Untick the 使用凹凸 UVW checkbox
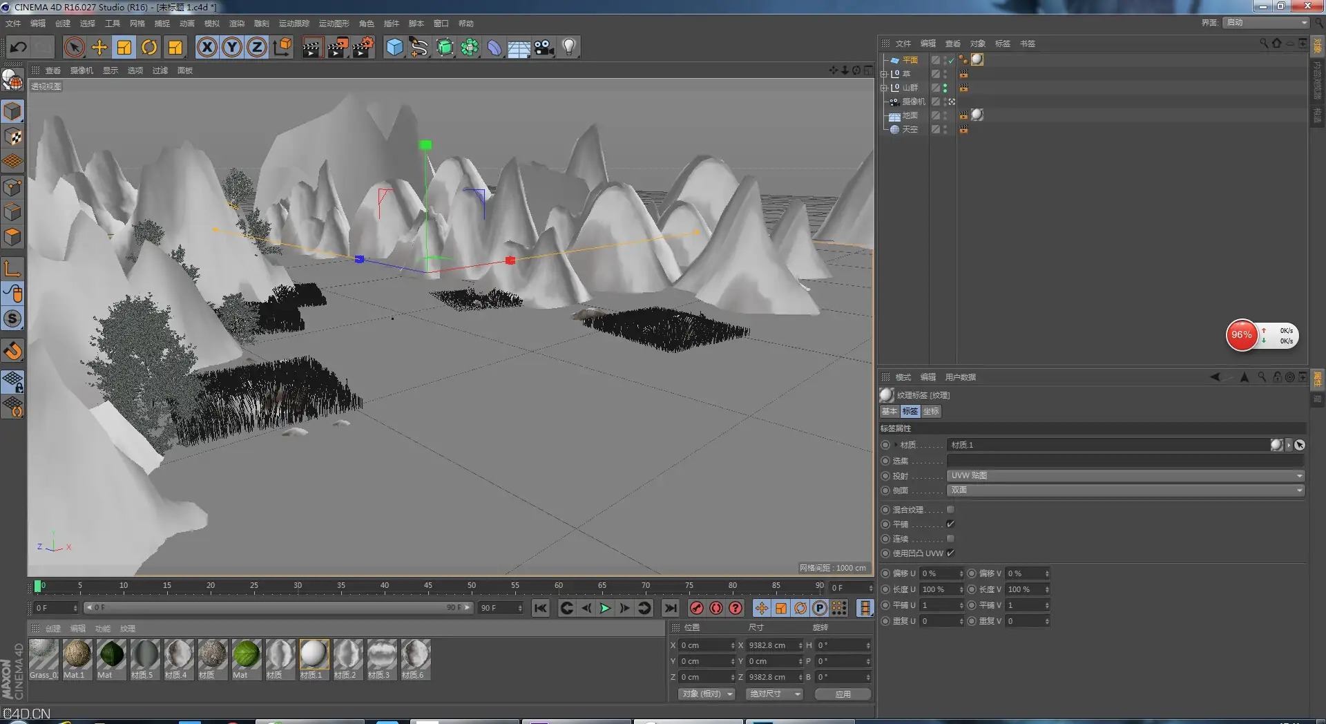The width and height of the screenshot is (1326, 724). [x=950, y=553]
